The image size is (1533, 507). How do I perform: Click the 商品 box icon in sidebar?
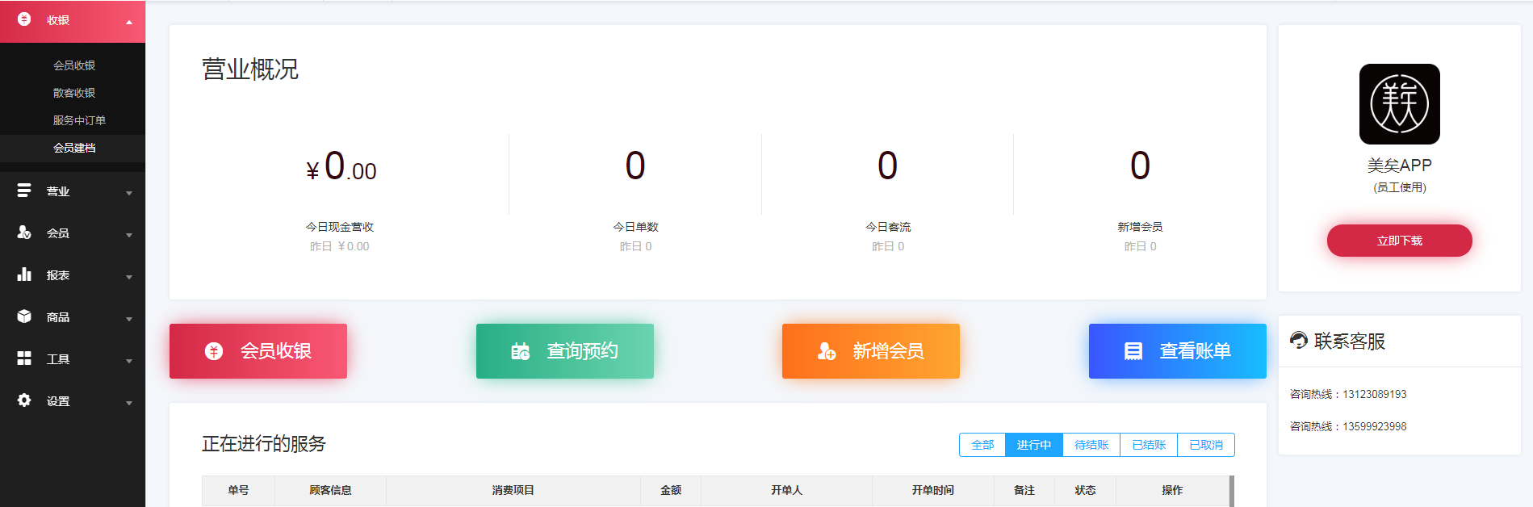click(x=24, y=316)
